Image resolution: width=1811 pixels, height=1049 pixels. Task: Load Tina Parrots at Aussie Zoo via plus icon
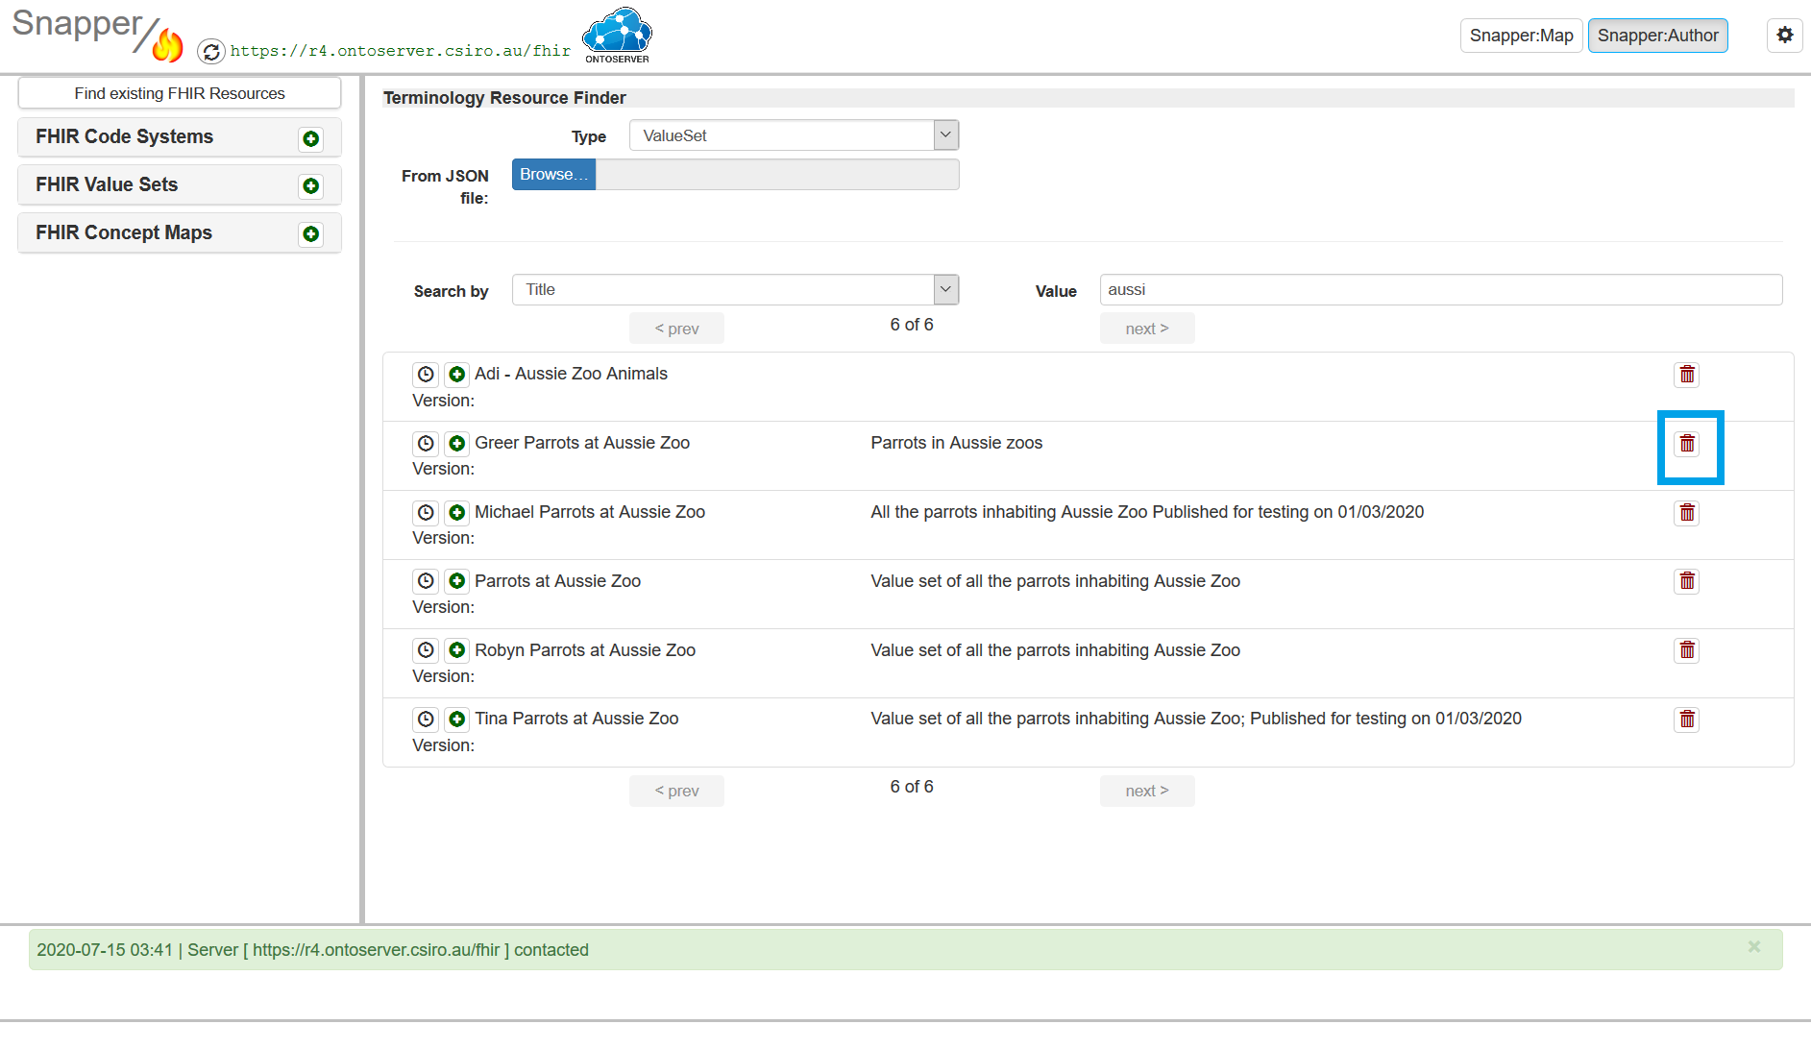pos(457,720)
